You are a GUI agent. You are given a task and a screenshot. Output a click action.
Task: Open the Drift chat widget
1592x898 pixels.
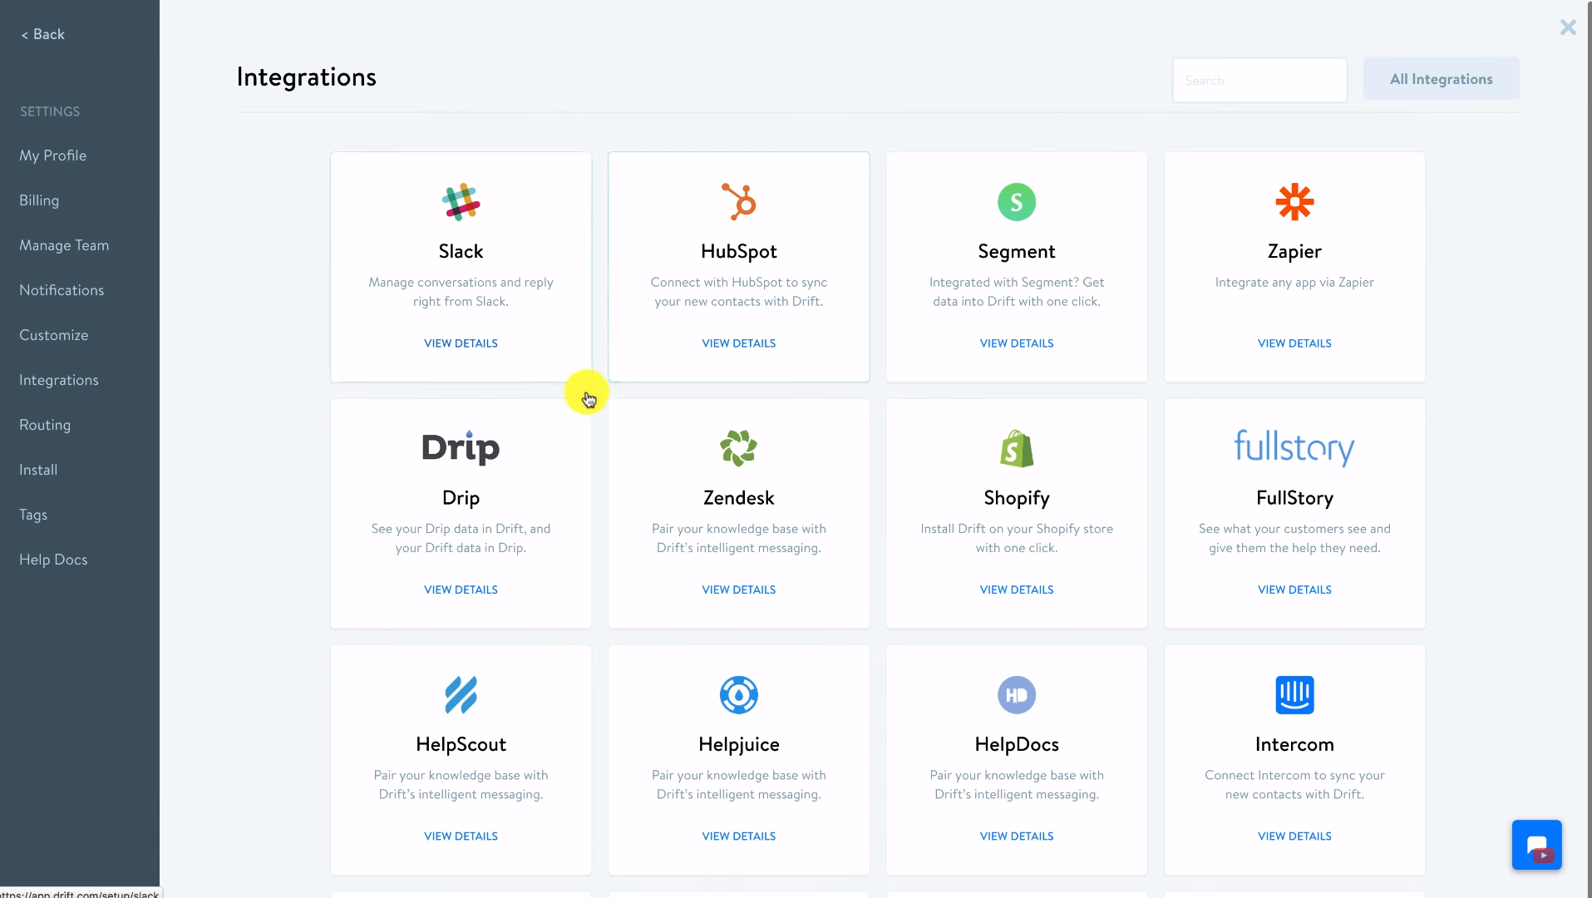(x=1537, y=846)
